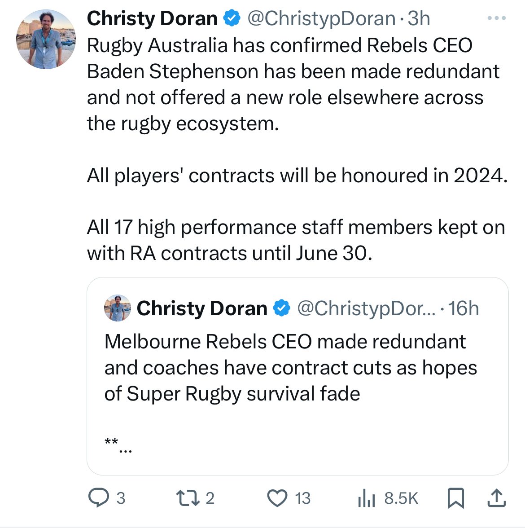Click the main tweet's Christy Doran author name

(152, 18)
